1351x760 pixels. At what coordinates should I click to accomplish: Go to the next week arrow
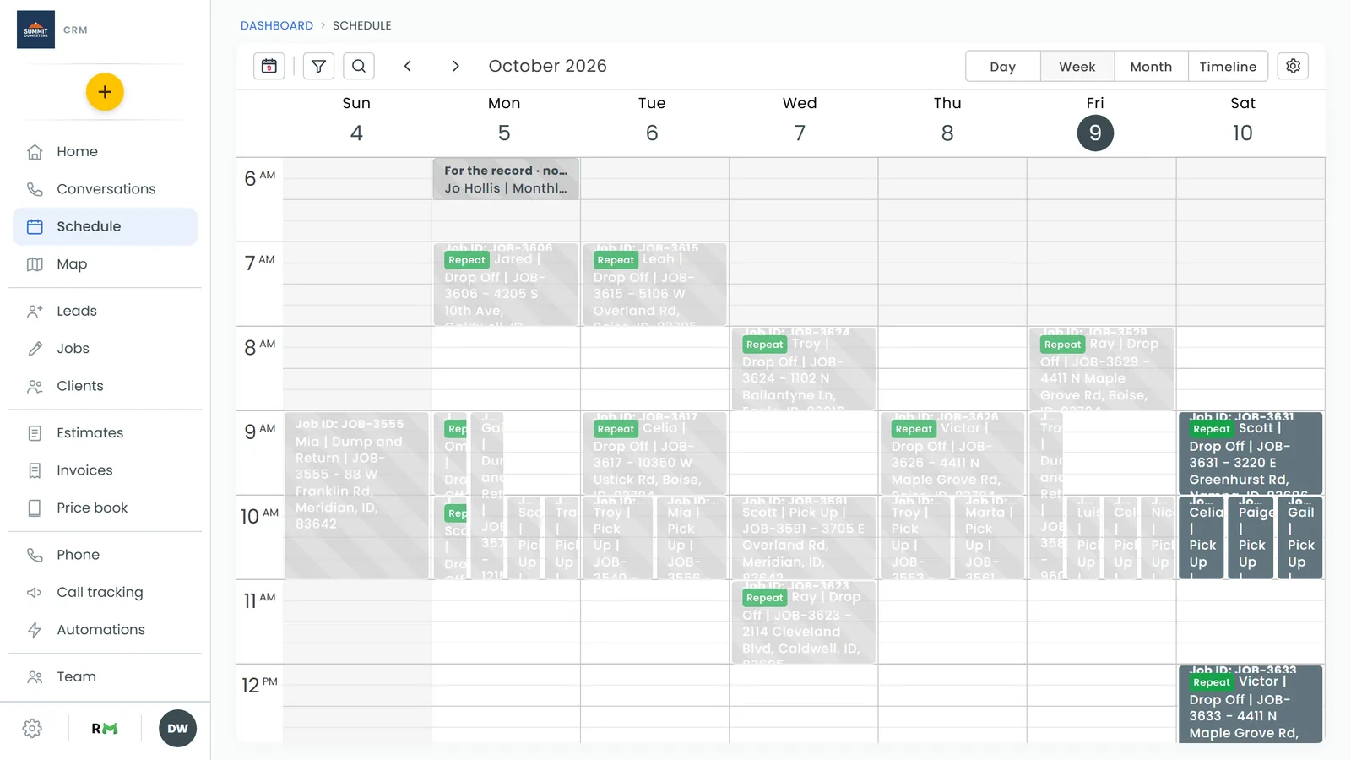[456, 66]
